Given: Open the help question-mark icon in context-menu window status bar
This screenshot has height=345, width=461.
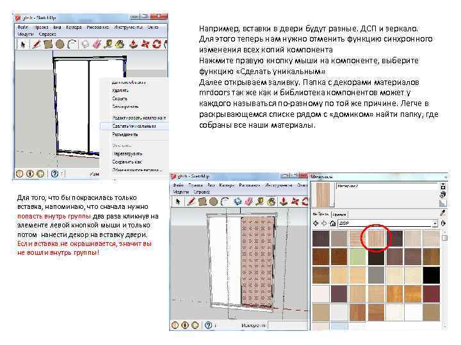Looking at the screenshot, I should (54, 174).
